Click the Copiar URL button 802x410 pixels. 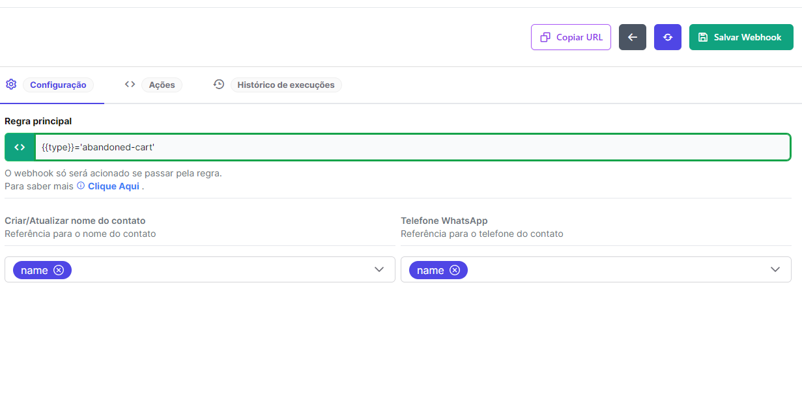pyautogui.click(x=571, y=37)
